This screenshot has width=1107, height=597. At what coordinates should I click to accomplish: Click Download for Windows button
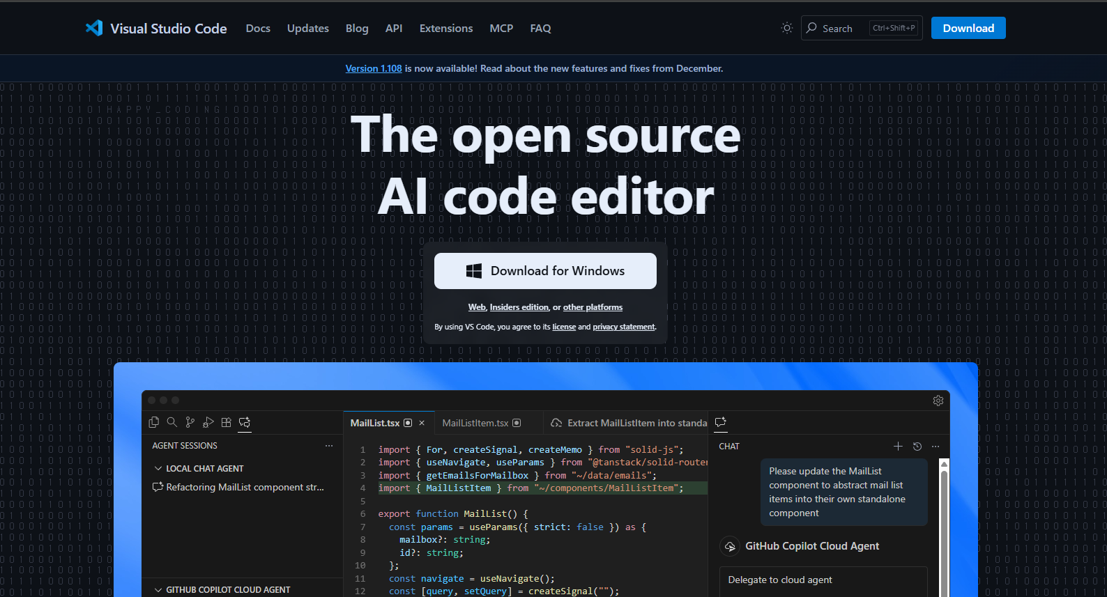pyautogui.click(x=545, y=271)
